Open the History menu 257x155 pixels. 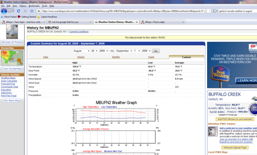point(23,6)
